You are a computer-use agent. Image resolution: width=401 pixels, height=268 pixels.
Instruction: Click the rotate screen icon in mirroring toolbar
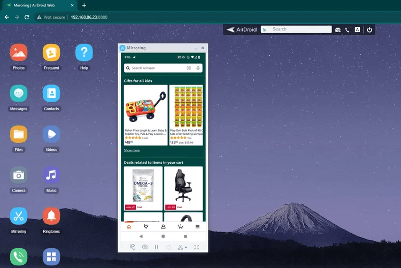[169, 247]
